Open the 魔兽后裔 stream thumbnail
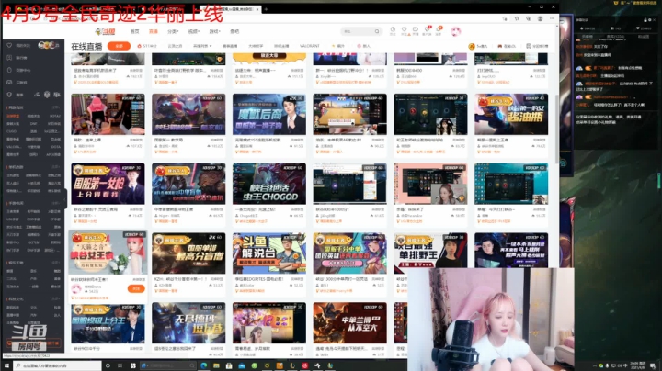 (x=268, y=114)
